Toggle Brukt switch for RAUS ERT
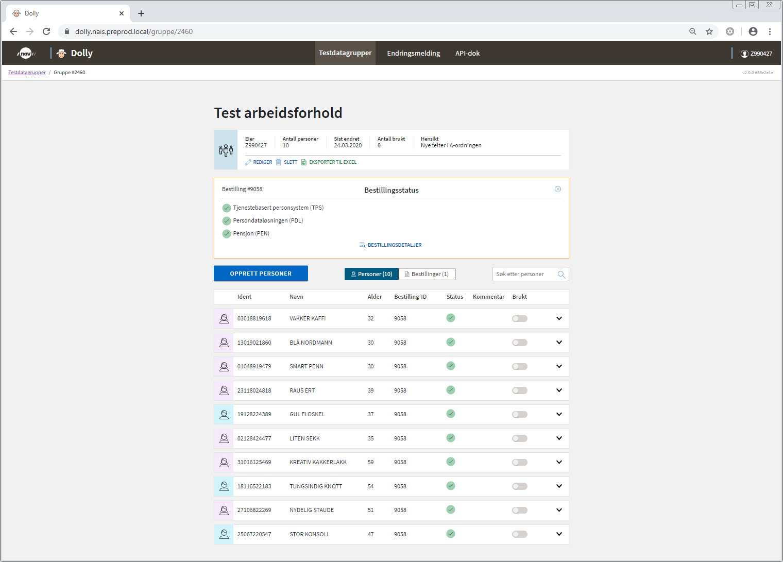The height and width of the screenshot is (562, 783). point(520,390)
